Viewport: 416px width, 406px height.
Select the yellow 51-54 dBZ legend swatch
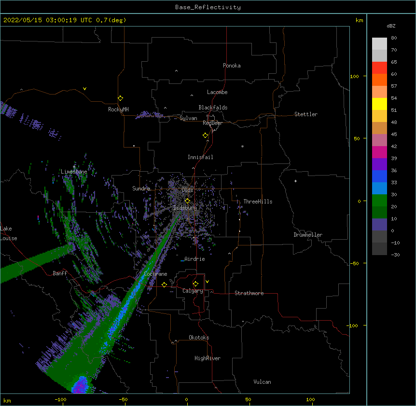[379, 104]
